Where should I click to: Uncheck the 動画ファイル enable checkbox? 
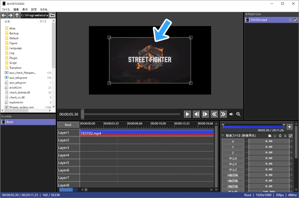pos(290,136)
